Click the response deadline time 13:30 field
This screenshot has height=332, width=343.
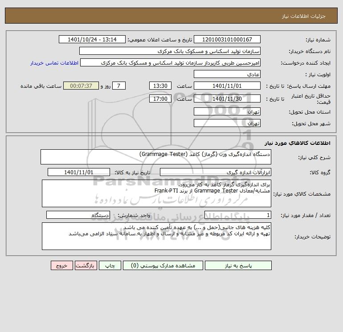pyautogui.click(x=160, y=86)
